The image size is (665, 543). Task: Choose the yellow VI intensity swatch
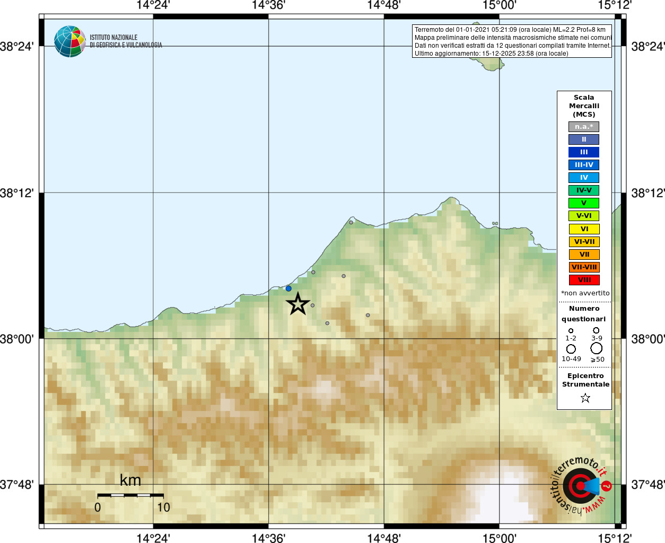(584, 229)
